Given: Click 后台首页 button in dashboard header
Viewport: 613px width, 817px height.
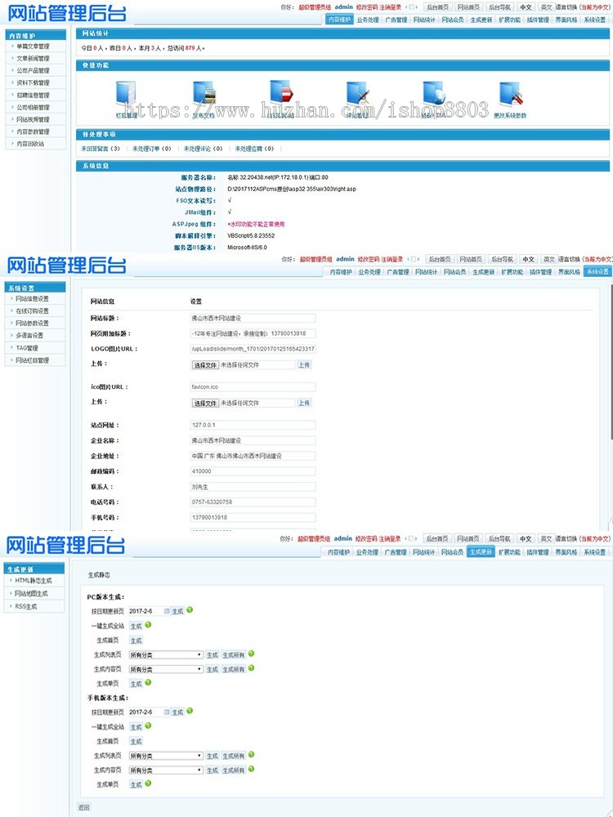Looking at the screenshot, I should pos(436,7).
